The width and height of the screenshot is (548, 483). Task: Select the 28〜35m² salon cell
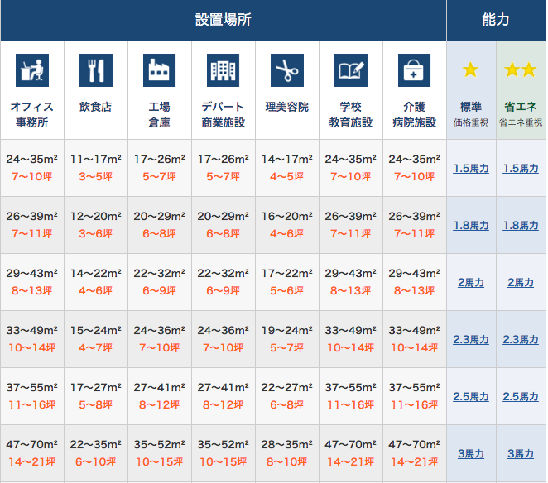click(x=287, y=453)
